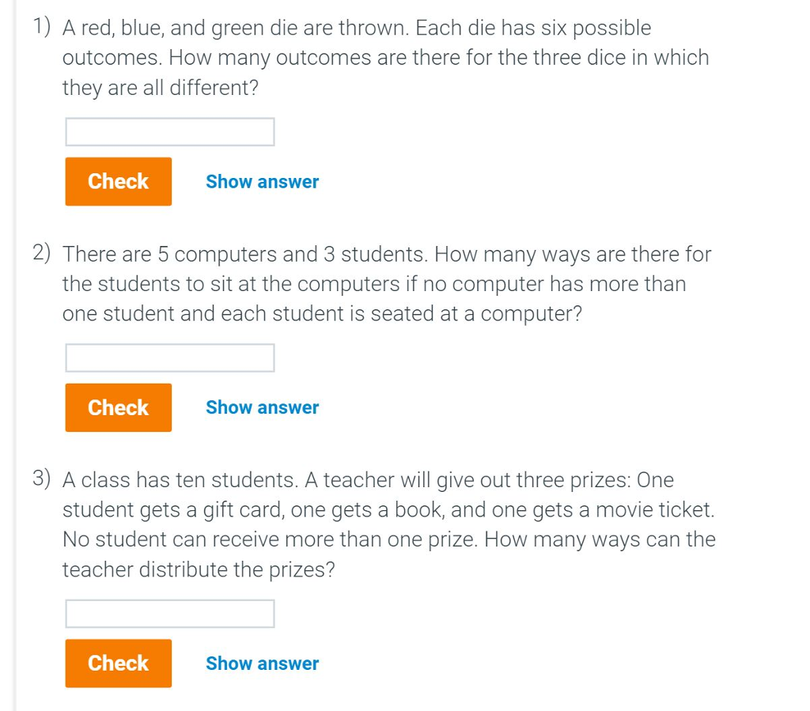This screenshot has height=711, width=810.
Task: Select the input field under the computers problem
Action: tap(169, 357)
